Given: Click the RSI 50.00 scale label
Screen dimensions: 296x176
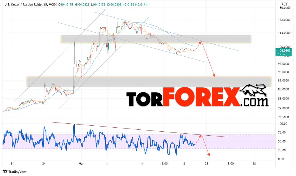Looking at the screenshot, I should click(x=282, y=141).
